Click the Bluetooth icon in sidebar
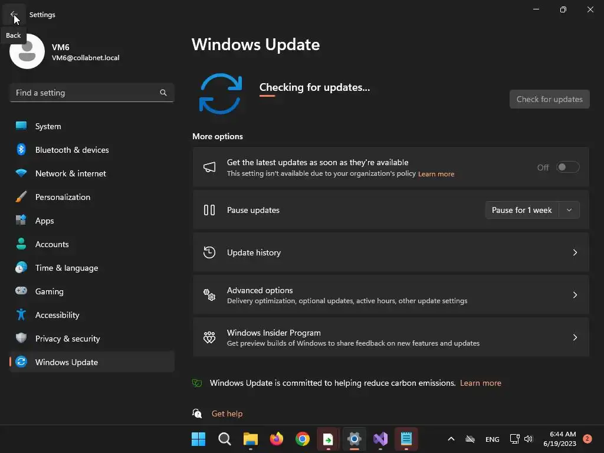The width and height of the screenshot is (604, 453). coord(21,149)
